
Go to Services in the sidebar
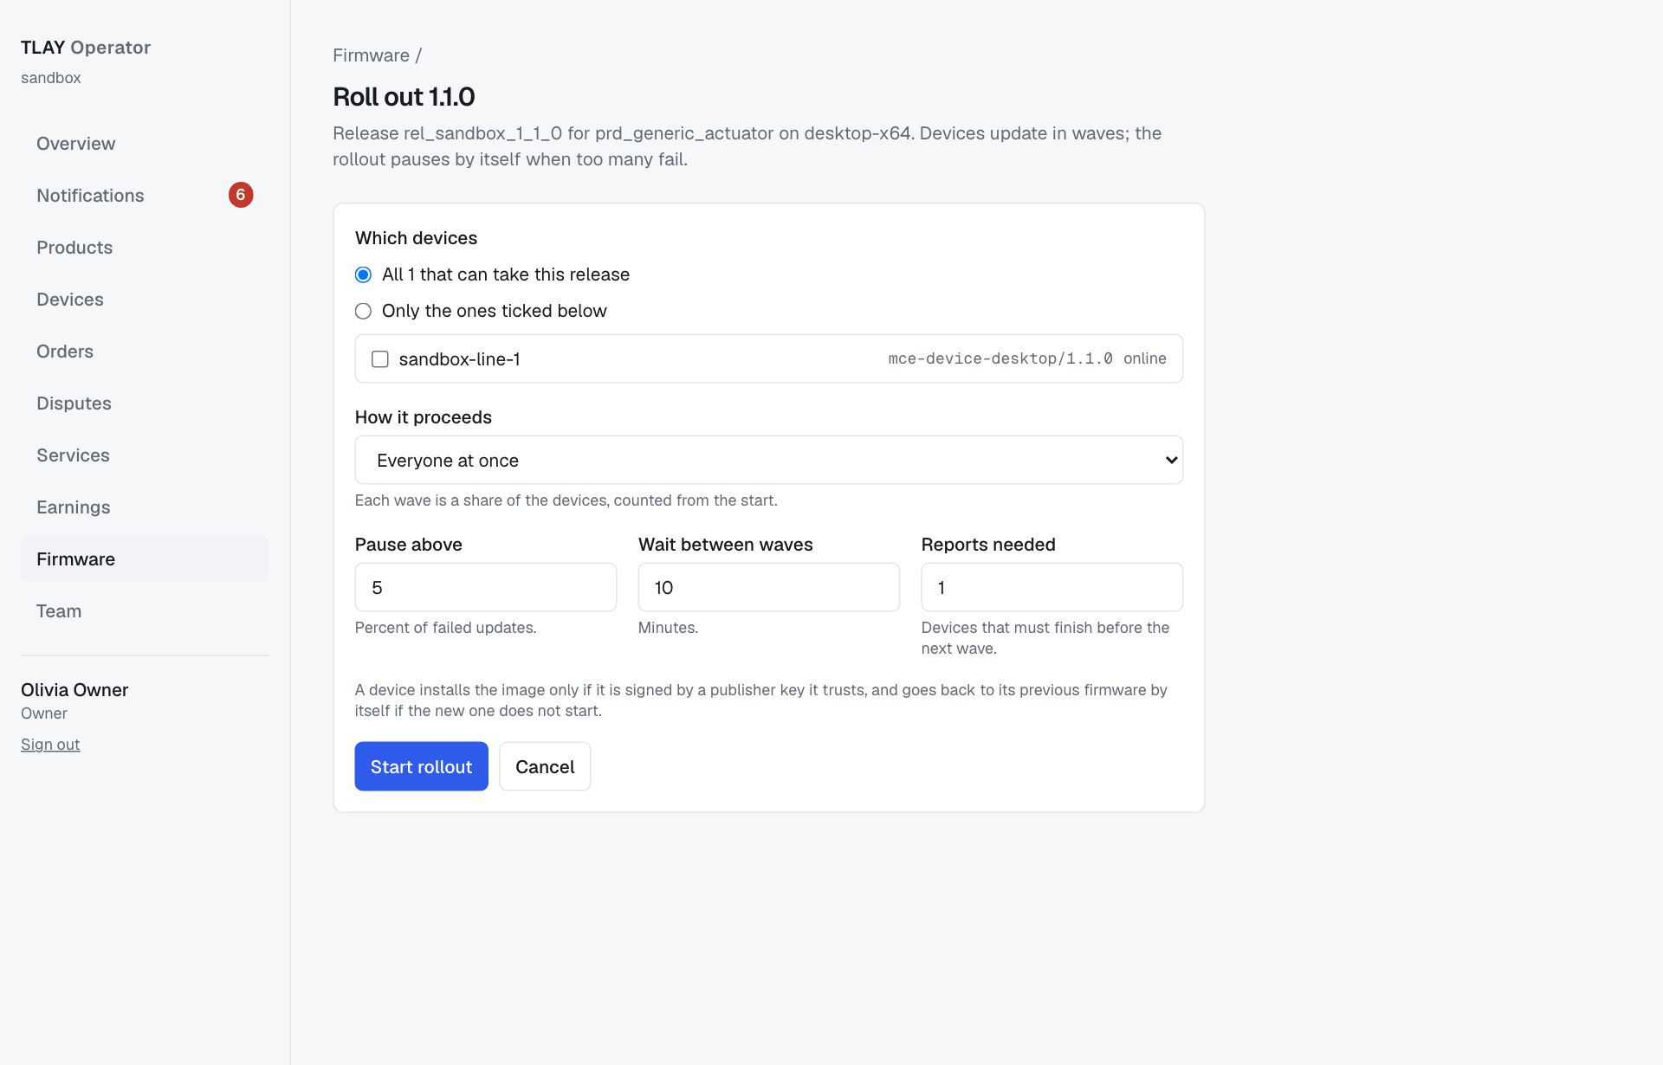[145, 455]
